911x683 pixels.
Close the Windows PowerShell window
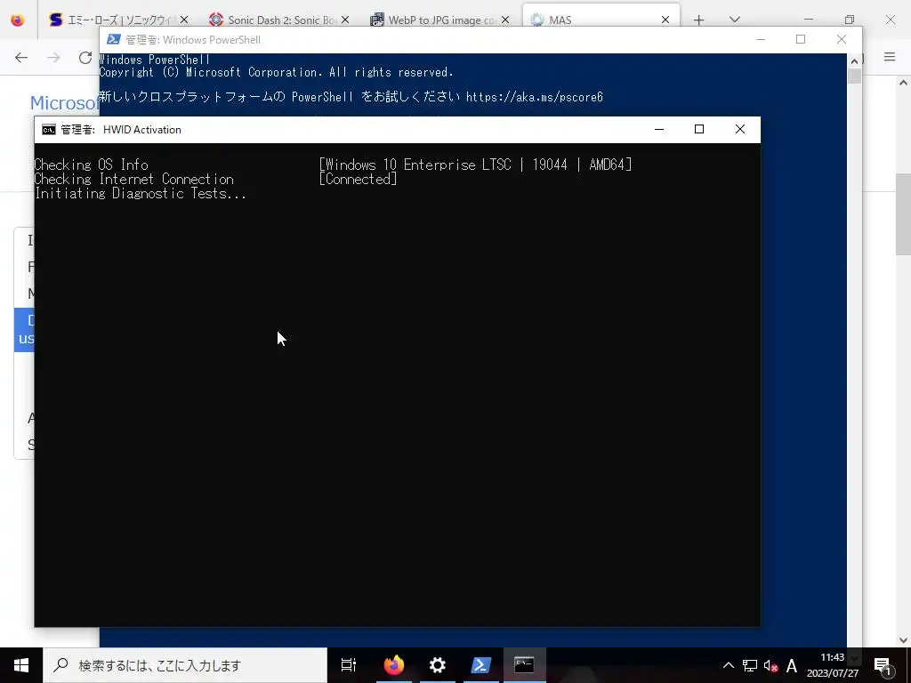pyautogui.click(x=842, y=39)
